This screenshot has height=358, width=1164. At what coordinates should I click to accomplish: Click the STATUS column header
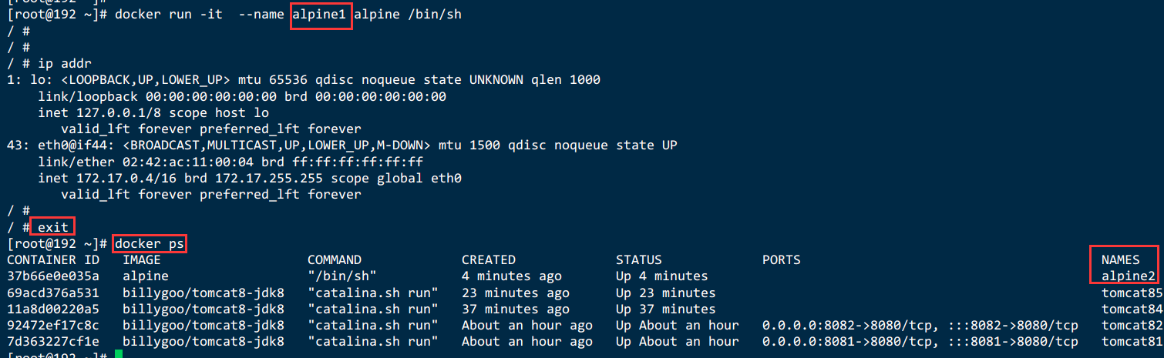click(639, 260)
